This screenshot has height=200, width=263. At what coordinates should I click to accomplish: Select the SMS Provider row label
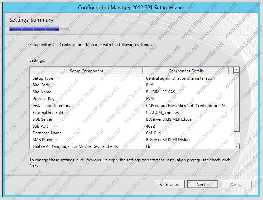tap(45, 140)
